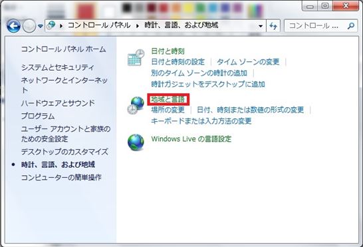Click 日付、時刻または数値の形式の変更 link
The width and height of the screenshot is (363, 247).
tap(250, 110)
